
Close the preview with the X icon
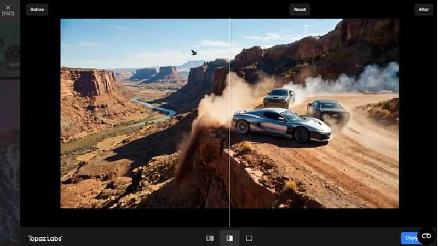8,8
